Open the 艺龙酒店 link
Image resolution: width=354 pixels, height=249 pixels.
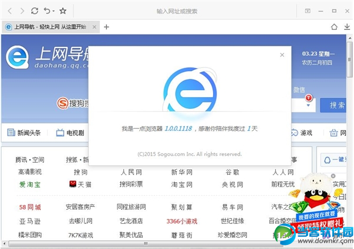coord(131,221)
